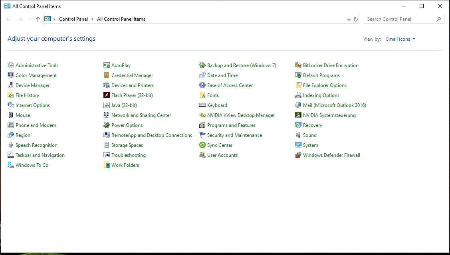450x255 pixels.
Task: Select Control Panel in the breadcrumb path
Action: point(73,19)
